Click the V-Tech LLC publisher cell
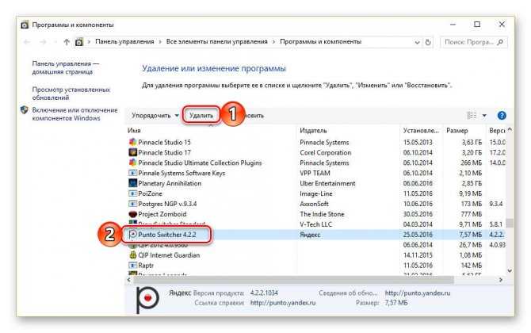Image resolution: width=531 pixels, height=333 pixels. [x=315, y=224]
